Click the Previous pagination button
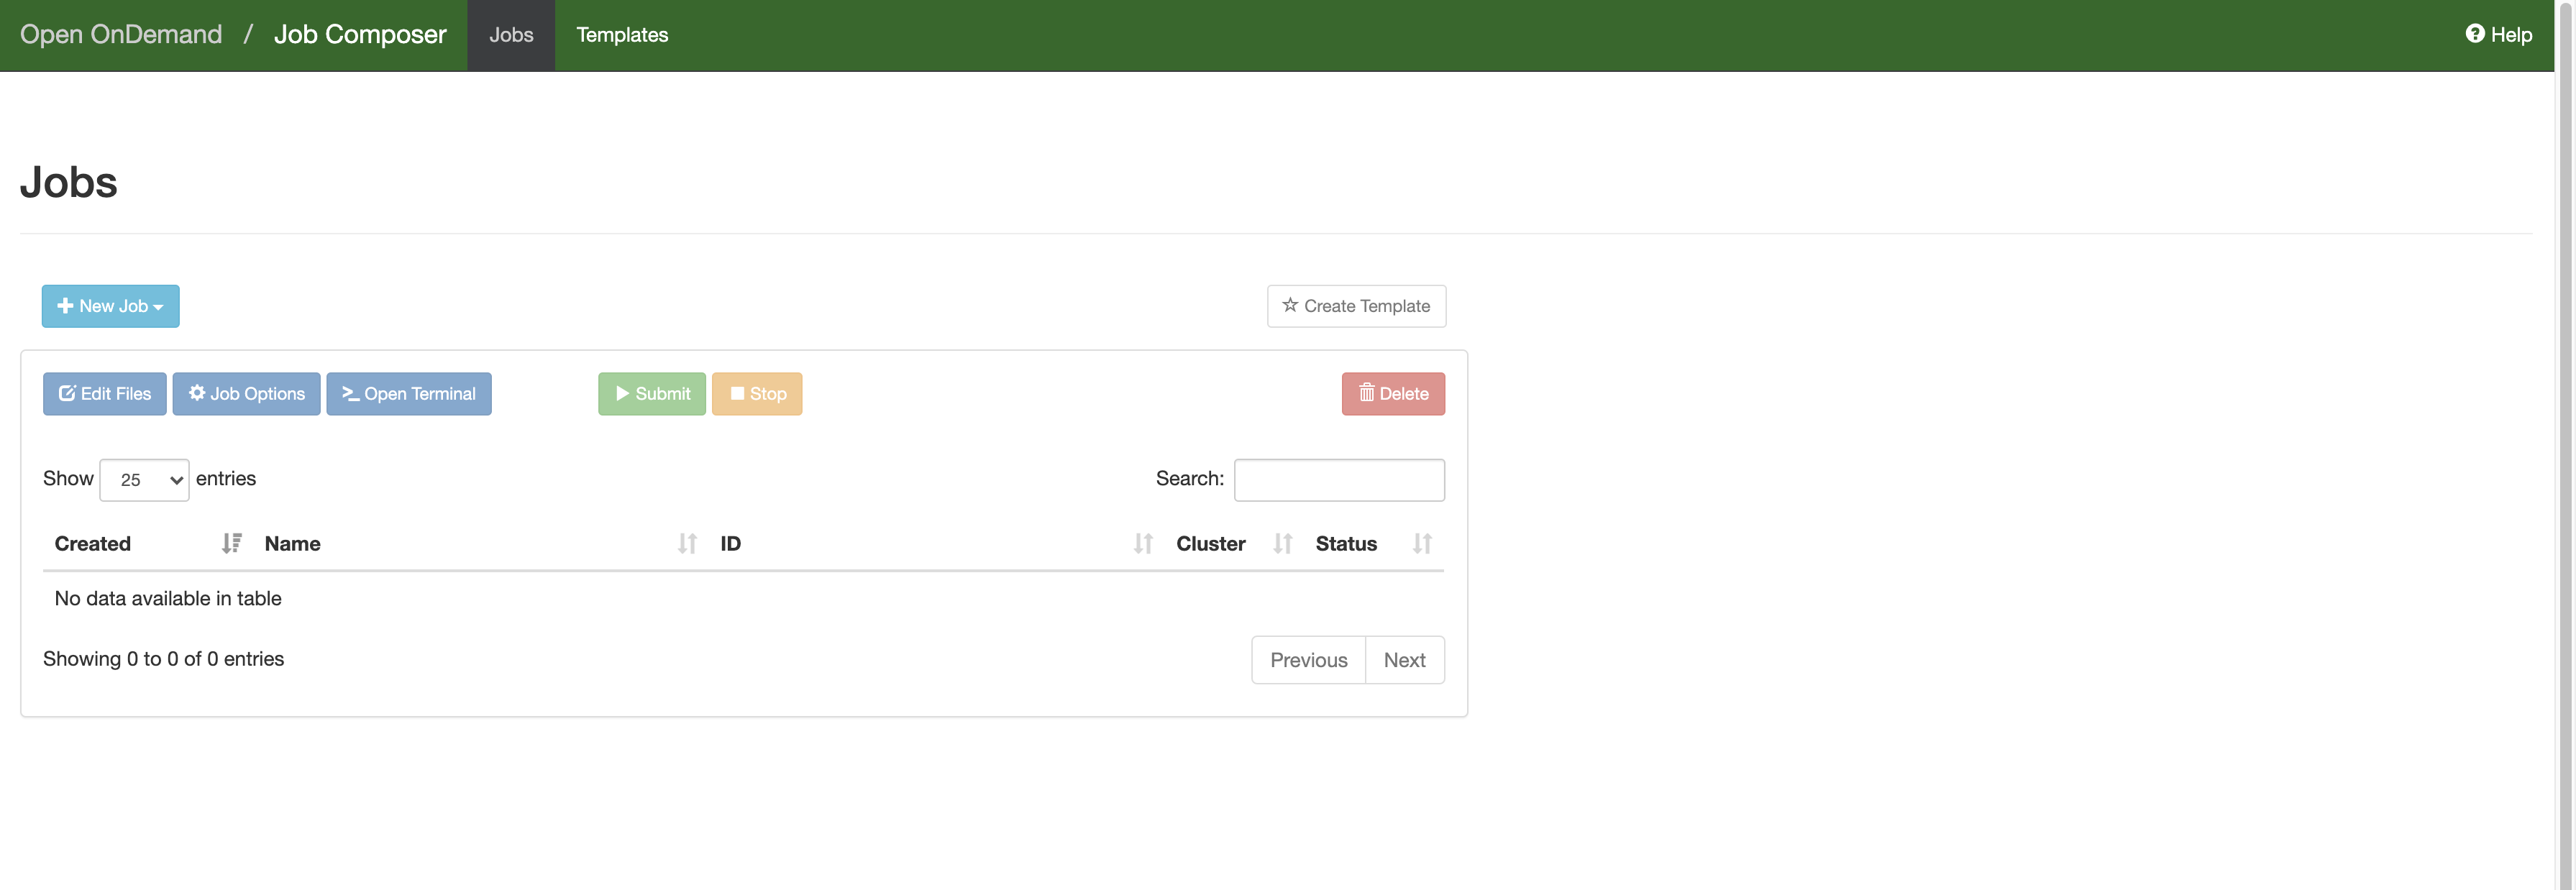2576x890 pixels. pyautogui.click(x=1307, y=659)
